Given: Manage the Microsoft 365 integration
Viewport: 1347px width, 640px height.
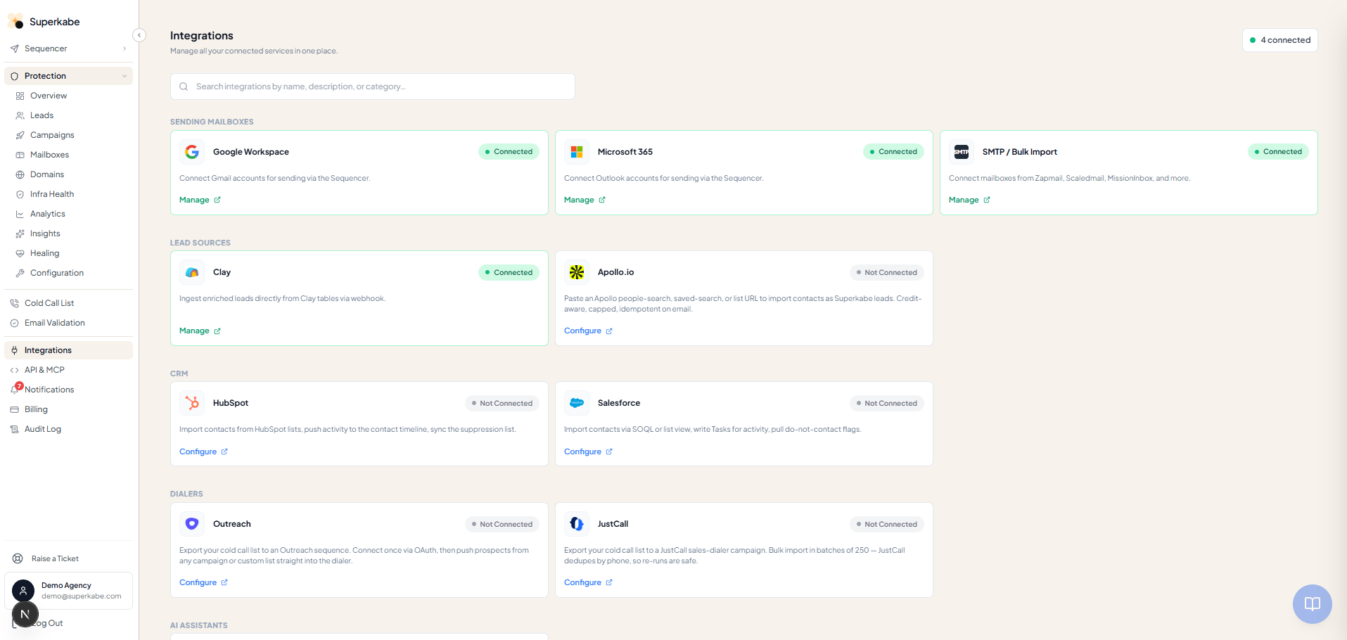Looking at the screenshot, I should click(x=585, y=200).
